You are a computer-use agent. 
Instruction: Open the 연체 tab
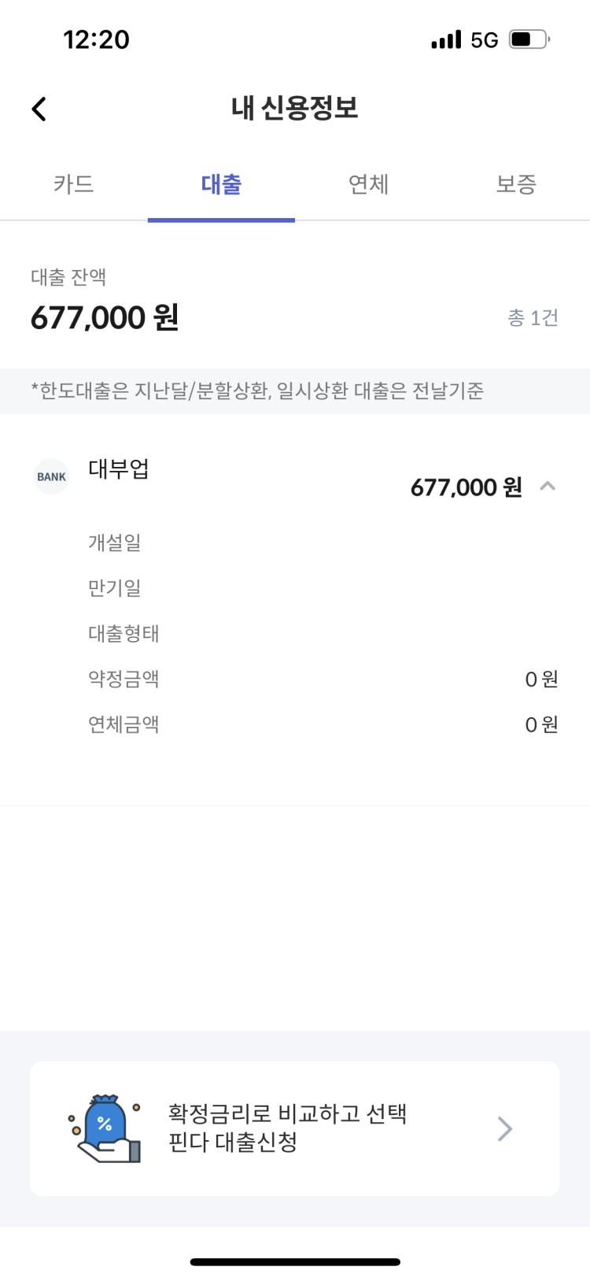tap(369, 184)
